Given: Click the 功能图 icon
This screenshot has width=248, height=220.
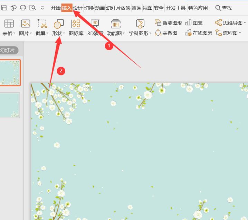Looking at the screenshot, I should pyautogui.click(x=116, y=24).
